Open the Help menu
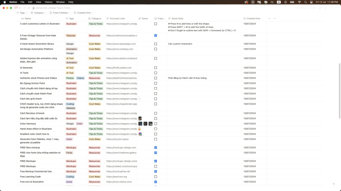 pyautogui.click(x=71, y=2)
